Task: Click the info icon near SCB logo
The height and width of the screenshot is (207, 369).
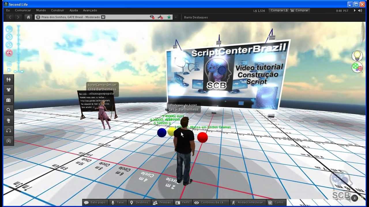Action: point(355,198)
